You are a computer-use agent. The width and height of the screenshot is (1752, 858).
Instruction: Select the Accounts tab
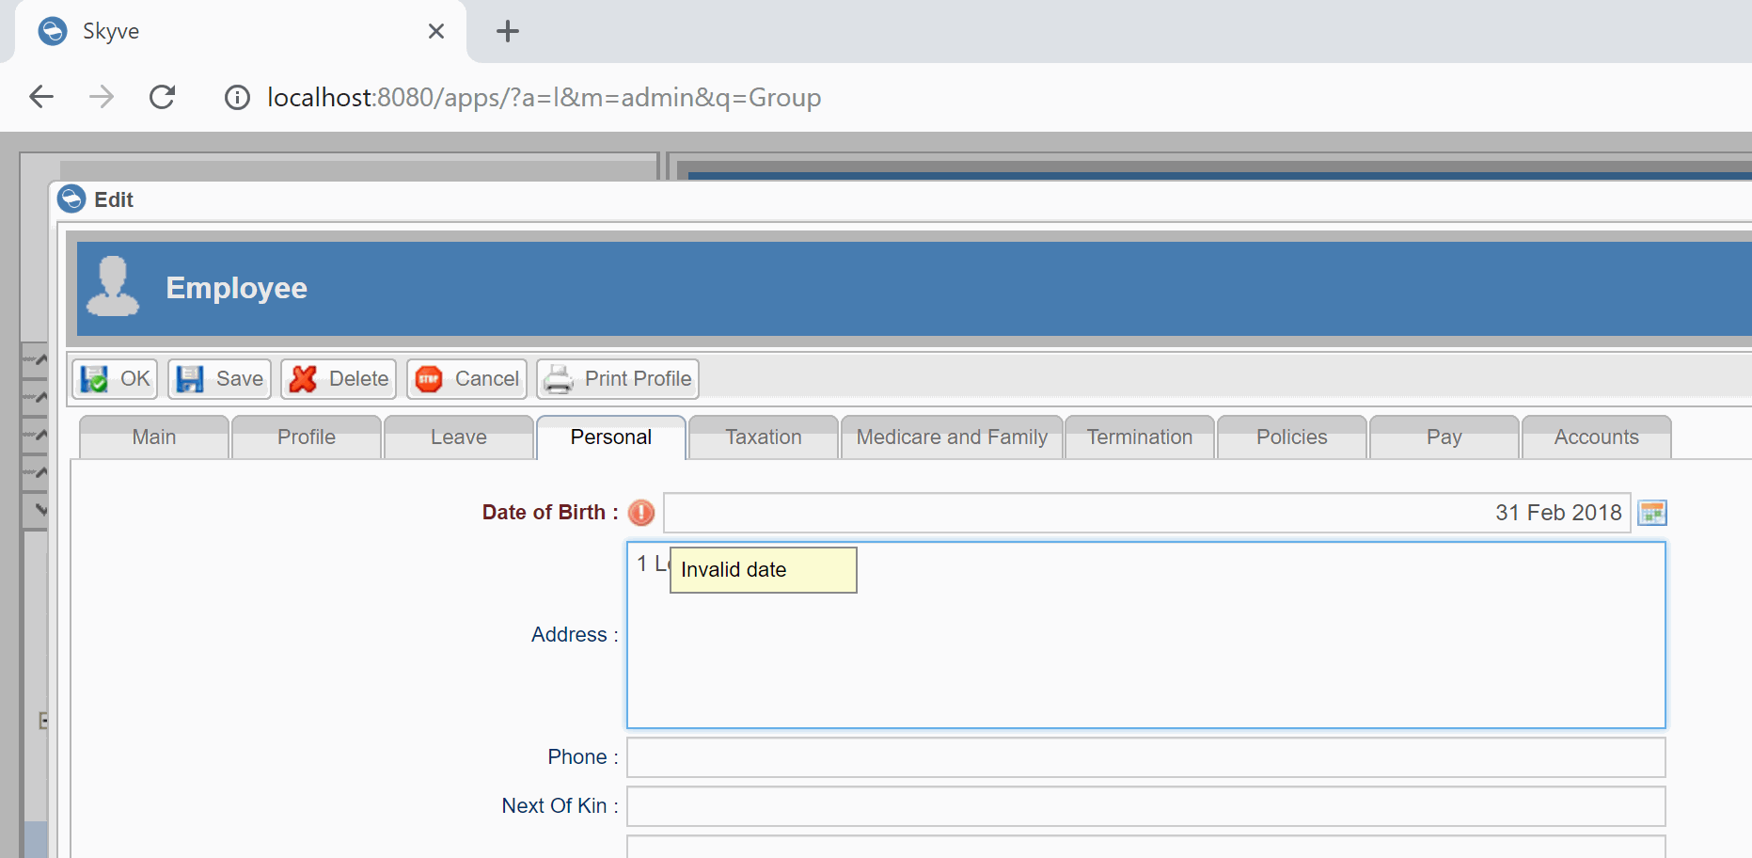(1595, 437)
